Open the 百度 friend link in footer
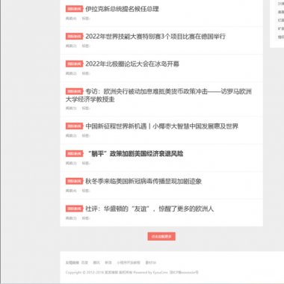284x284 pixels. coord(84,262)
